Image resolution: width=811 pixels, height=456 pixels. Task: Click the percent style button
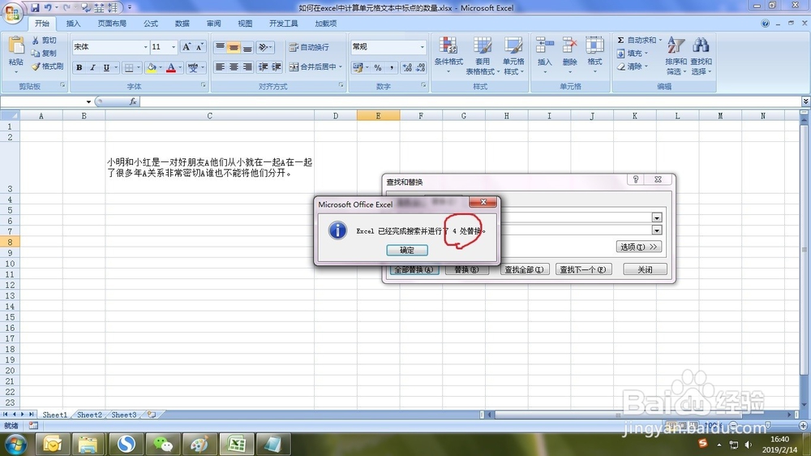tap(378, 67)
